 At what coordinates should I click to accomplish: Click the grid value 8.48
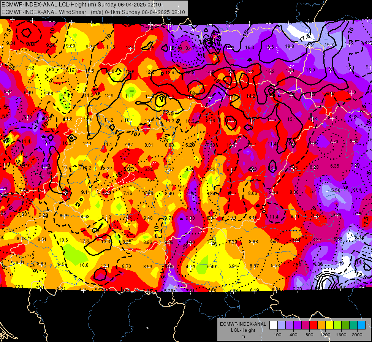click(21, 238)
